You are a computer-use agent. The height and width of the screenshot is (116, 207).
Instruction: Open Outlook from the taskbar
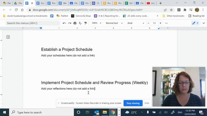tap(97, 112)
